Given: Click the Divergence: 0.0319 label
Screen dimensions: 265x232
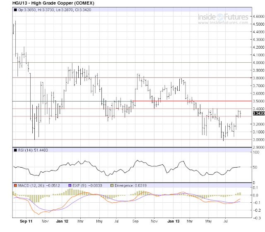Looking at the screenshot, I should coord(131,185).
